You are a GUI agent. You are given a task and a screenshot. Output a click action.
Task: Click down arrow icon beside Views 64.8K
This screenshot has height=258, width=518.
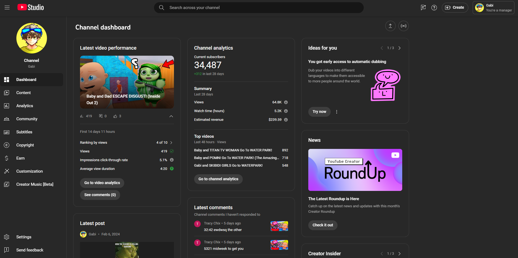(286, 102)
